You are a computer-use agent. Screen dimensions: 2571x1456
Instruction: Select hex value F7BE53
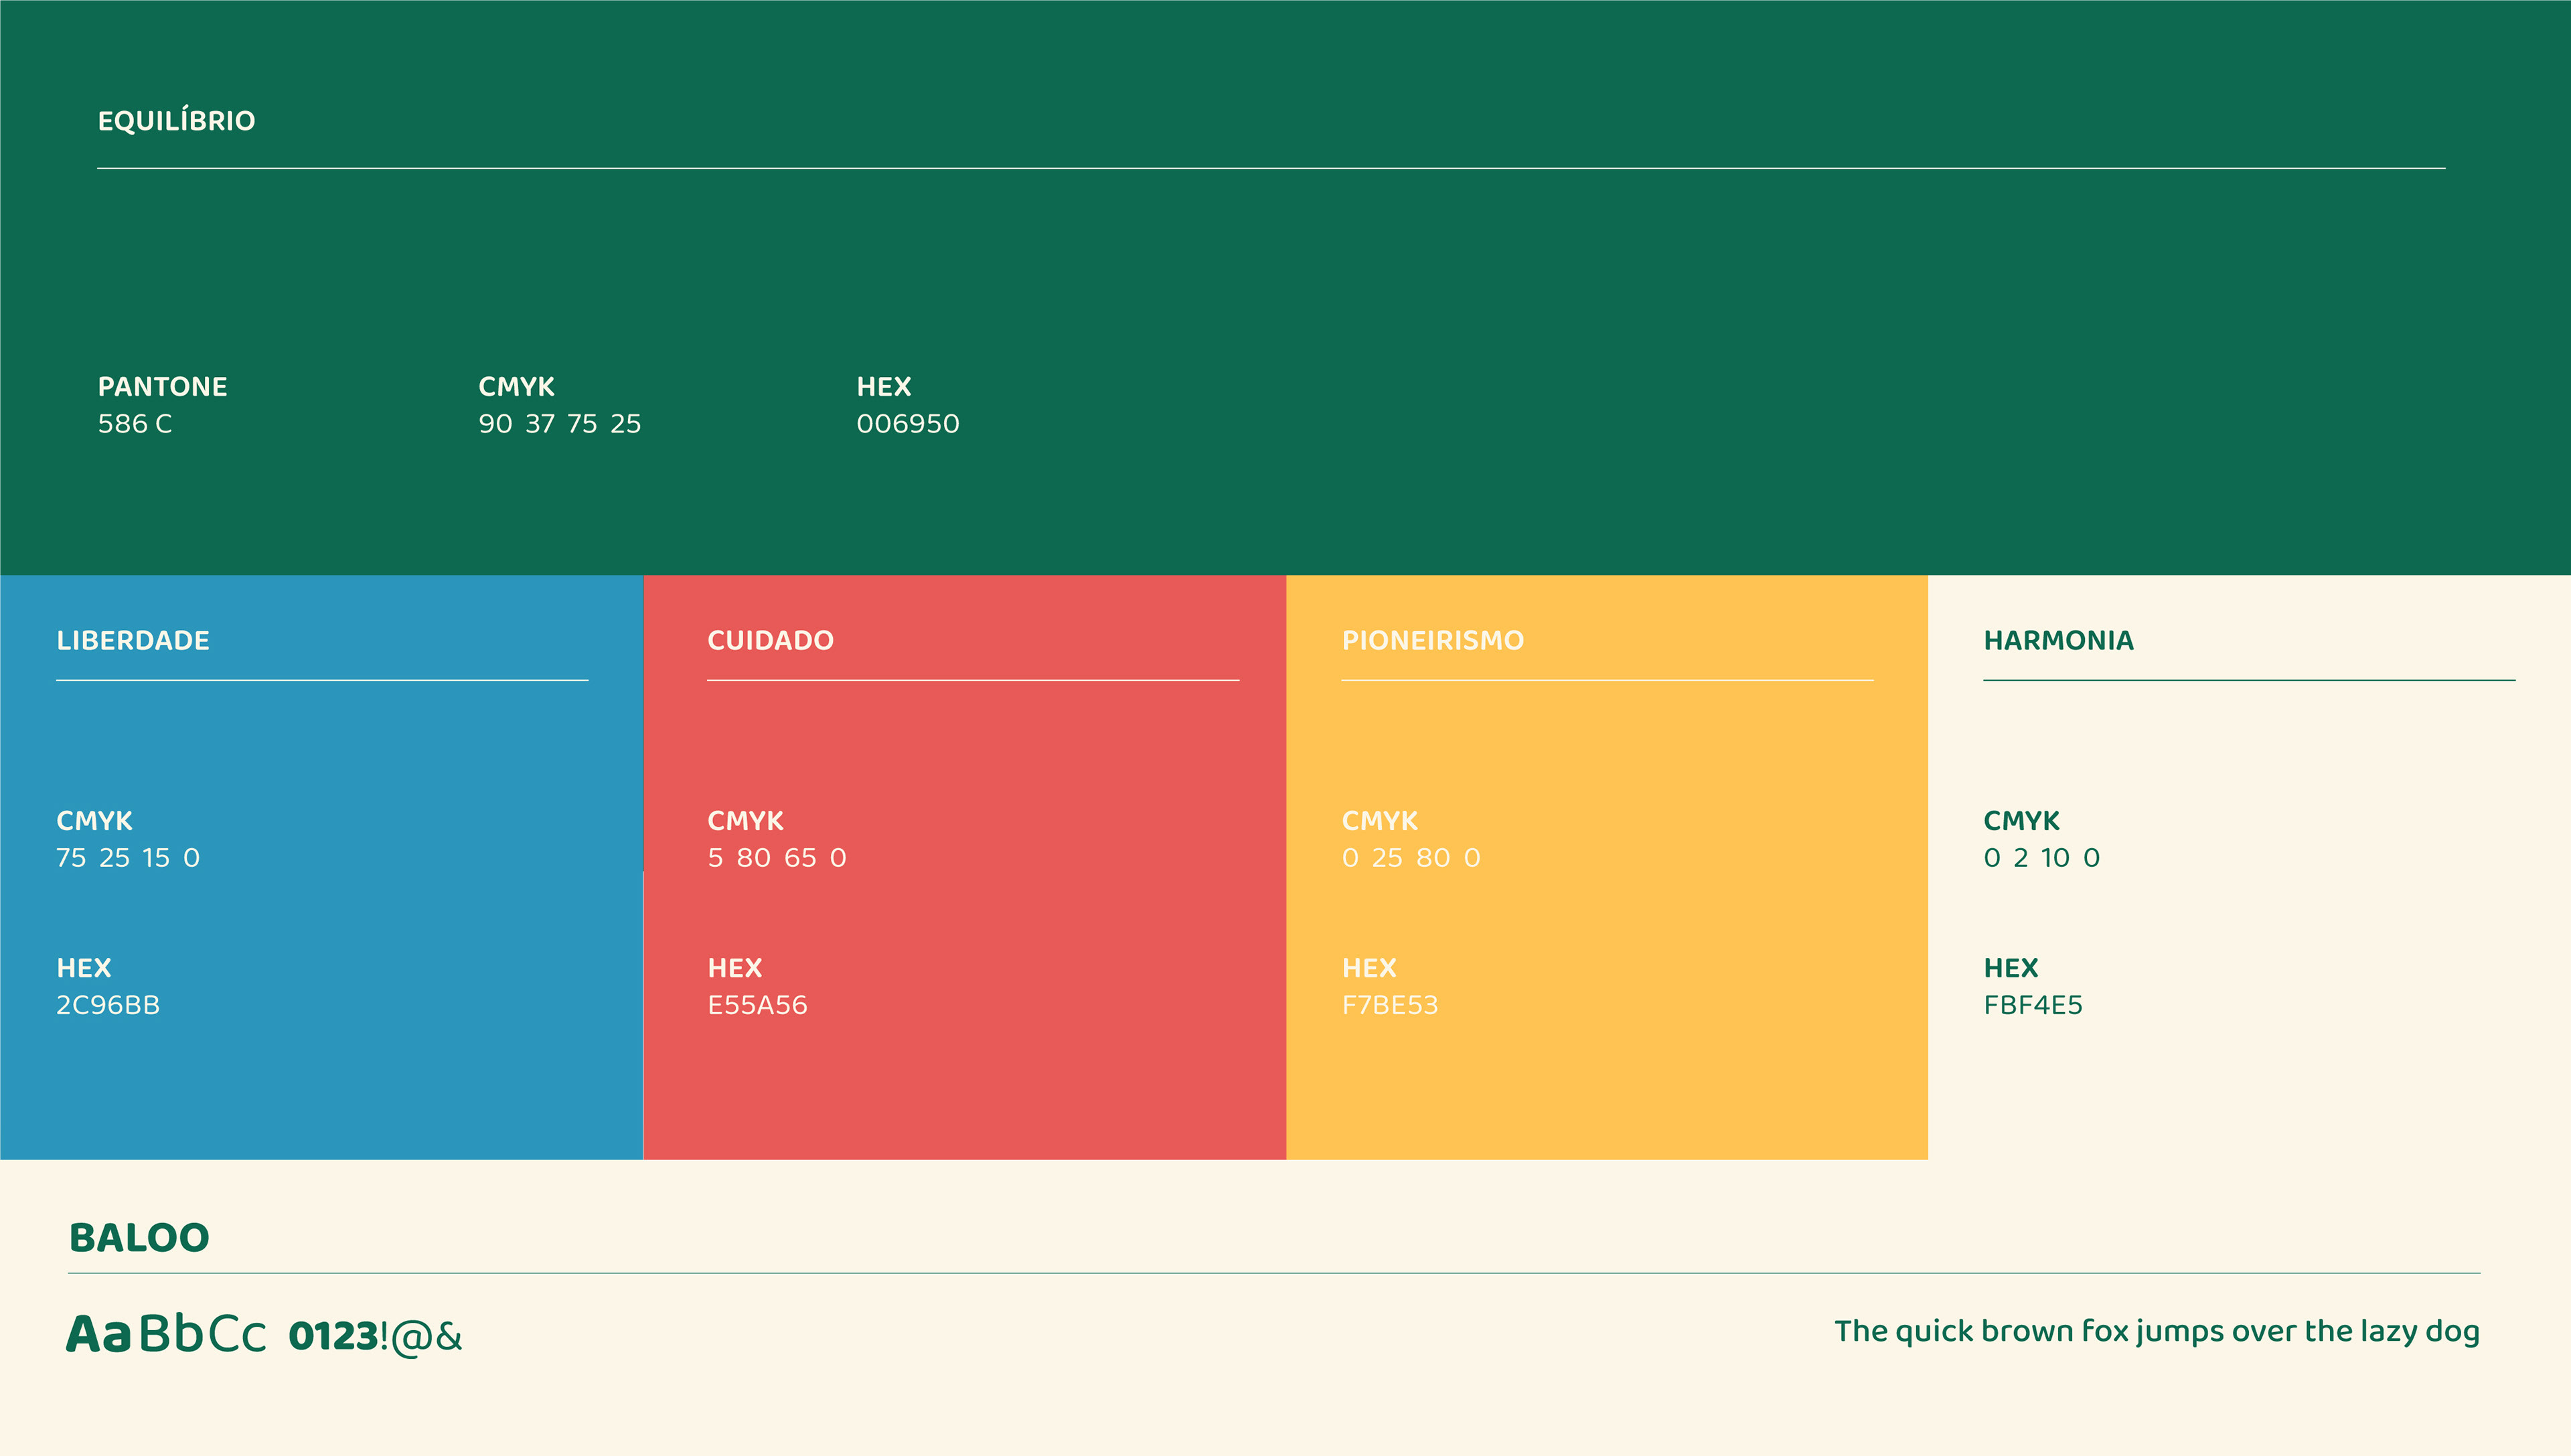[x=1390, y=1005]
